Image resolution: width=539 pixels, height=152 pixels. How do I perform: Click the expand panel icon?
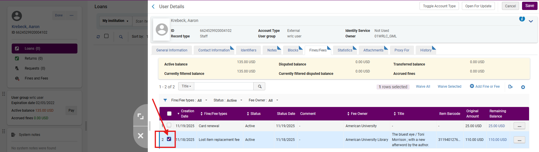141,116
